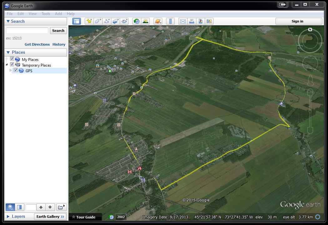Screen dimensions: 328x225
Task: Open the Tools menu
Action: tap(46, 13)
